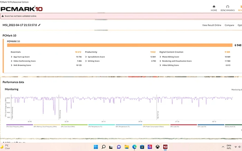This screenshot has width=242, height=151.
Task: Click the Performance data heading
Action: point(13,82)
